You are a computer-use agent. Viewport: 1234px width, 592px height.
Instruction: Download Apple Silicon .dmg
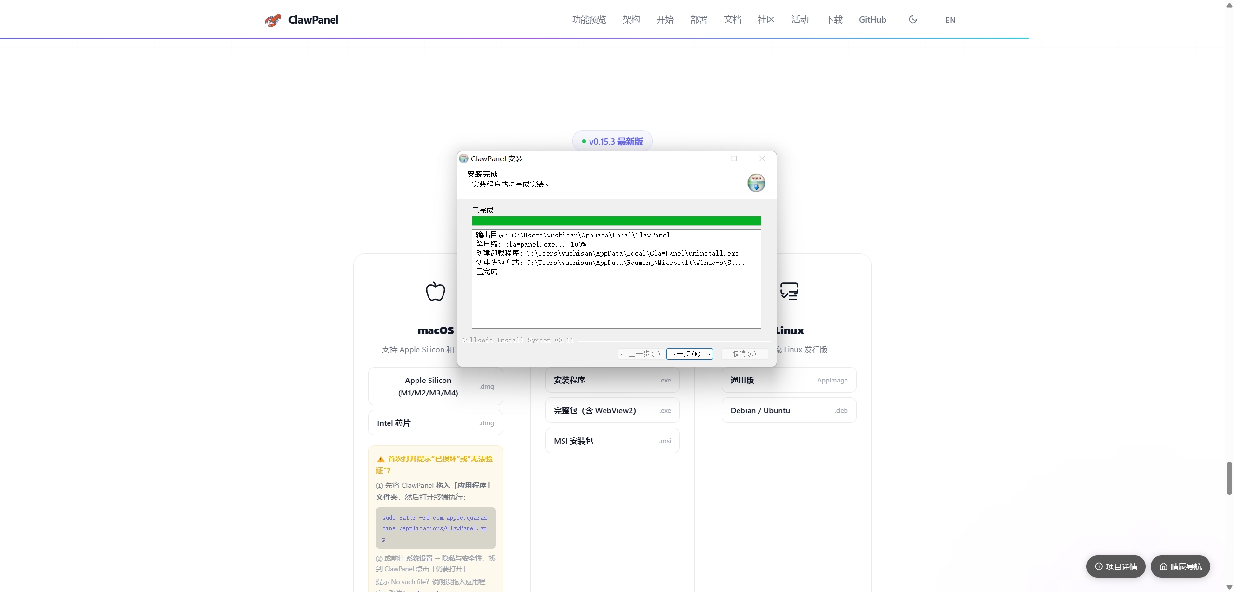coord(436,386)
